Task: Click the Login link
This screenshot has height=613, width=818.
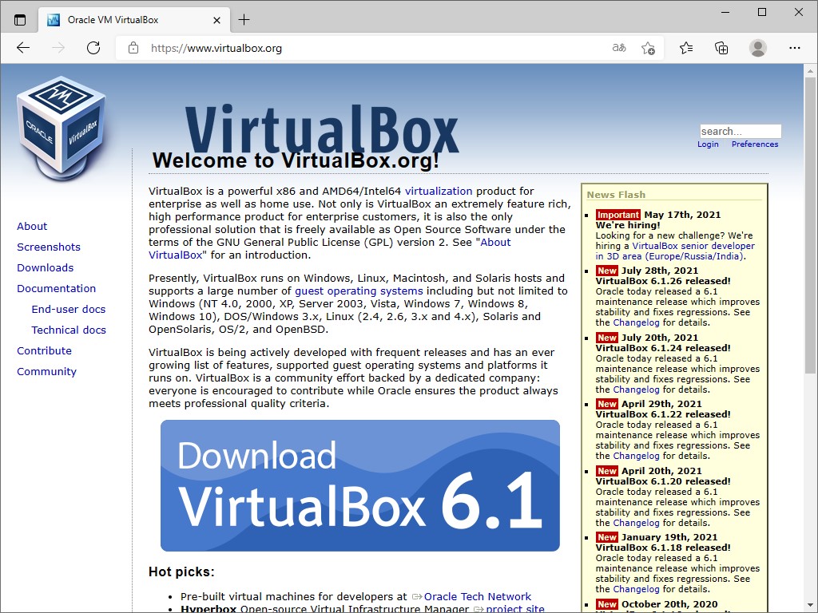Action: (708, 144)
